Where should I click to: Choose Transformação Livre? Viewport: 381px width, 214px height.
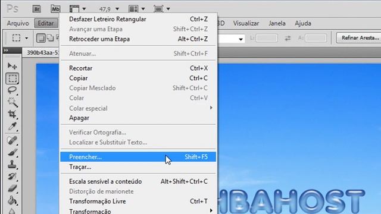coord(138,202)
